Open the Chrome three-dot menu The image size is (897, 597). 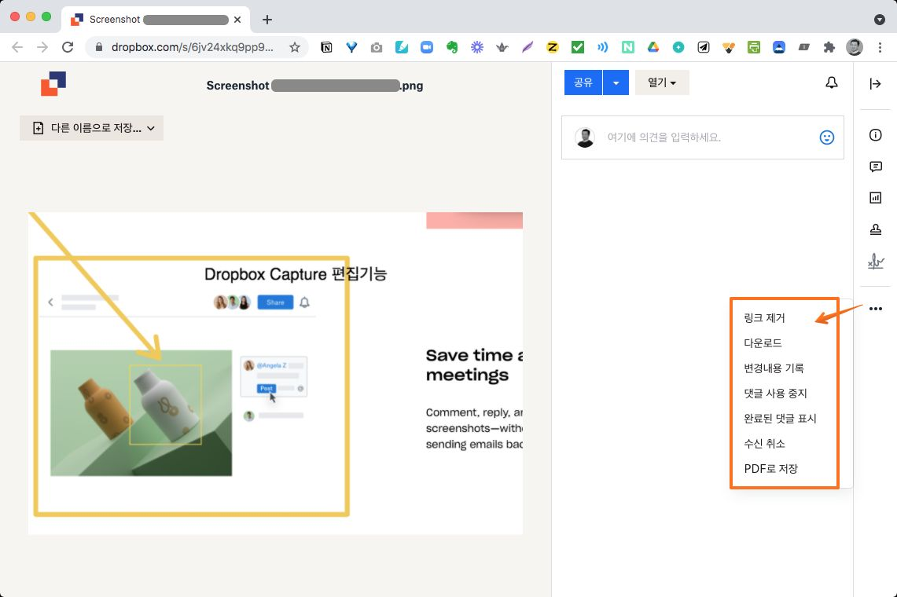click(880, 47)
